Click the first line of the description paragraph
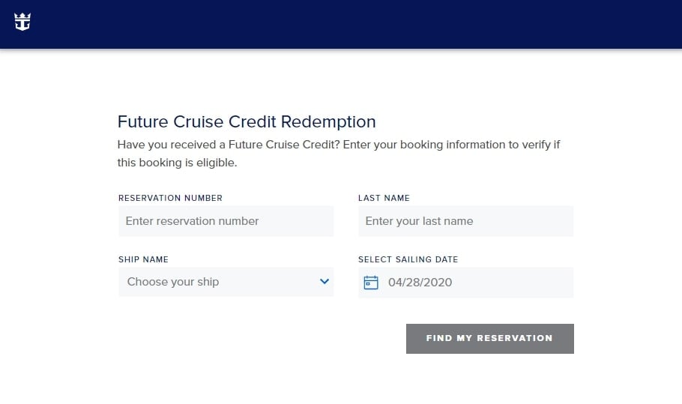 tap(339, 145)
